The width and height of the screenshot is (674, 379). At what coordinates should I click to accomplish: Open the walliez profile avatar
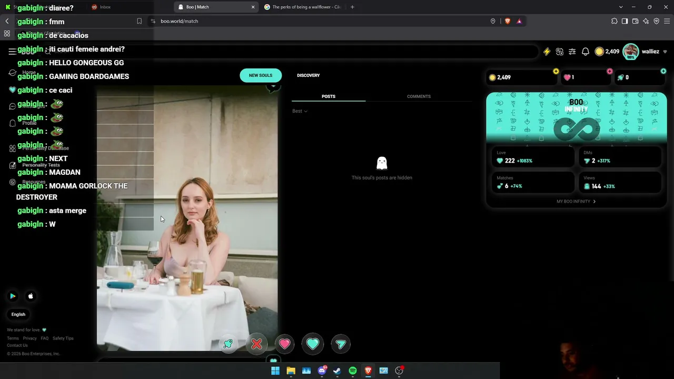[x=630, y=52]
